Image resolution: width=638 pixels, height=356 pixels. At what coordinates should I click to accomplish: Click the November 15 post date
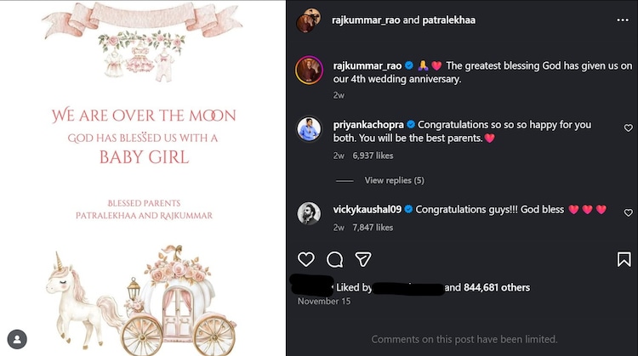point(323,301)
